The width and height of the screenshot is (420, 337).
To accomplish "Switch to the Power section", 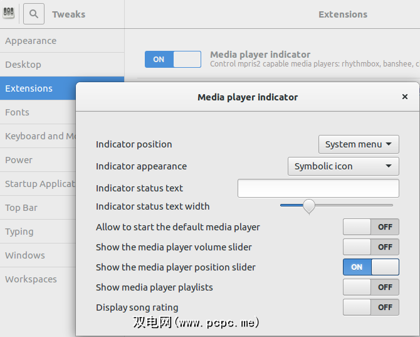I will [x=19, y=160].
